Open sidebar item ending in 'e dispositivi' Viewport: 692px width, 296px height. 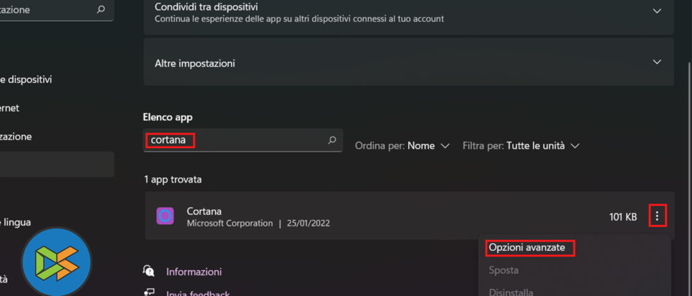26,80
